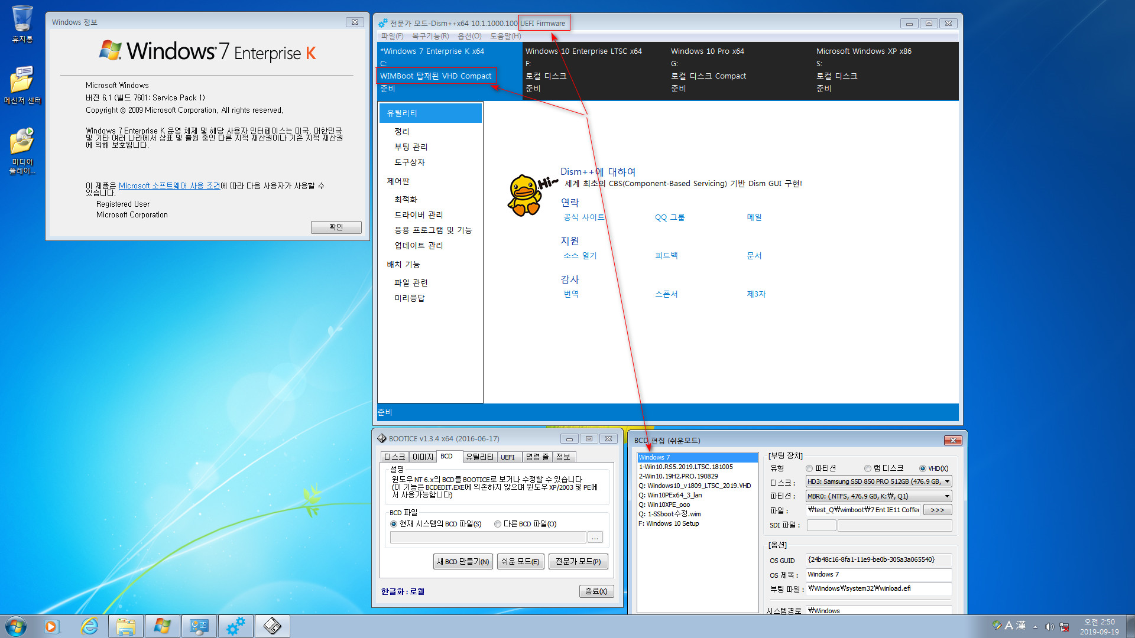1135x638 pixels.
Task: Click the Dism++ yellow duck mascot
Action: (x=525, y=195)
